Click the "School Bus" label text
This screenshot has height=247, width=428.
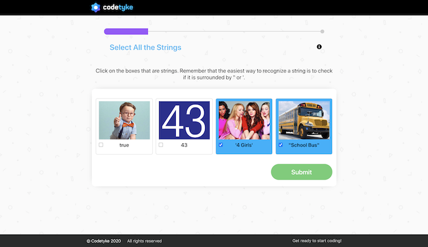[304, 145]
